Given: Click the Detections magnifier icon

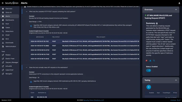Looking at the screenshot, I should click(x=3, y=31).
